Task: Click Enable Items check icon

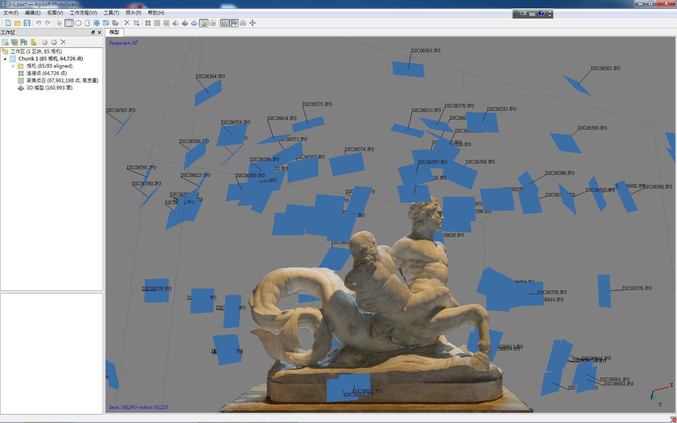Action: pyautogui.click(x=45, y=42)
